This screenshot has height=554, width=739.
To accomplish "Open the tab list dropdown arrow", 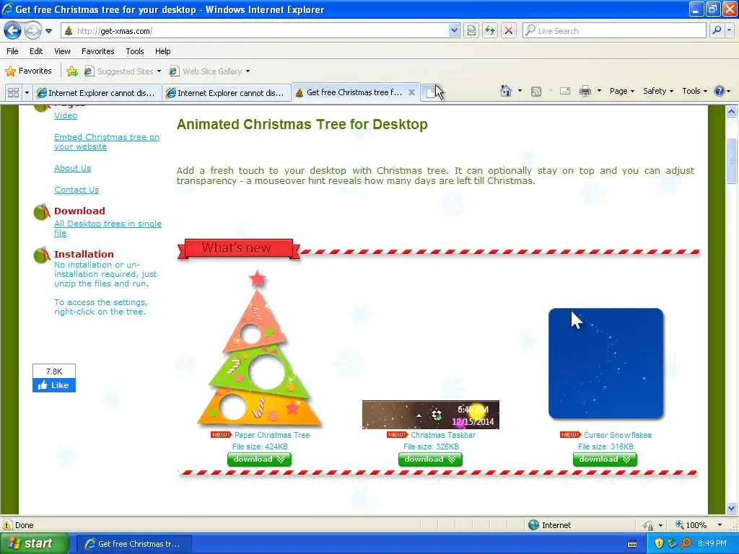I will click(x=27, y=93).
